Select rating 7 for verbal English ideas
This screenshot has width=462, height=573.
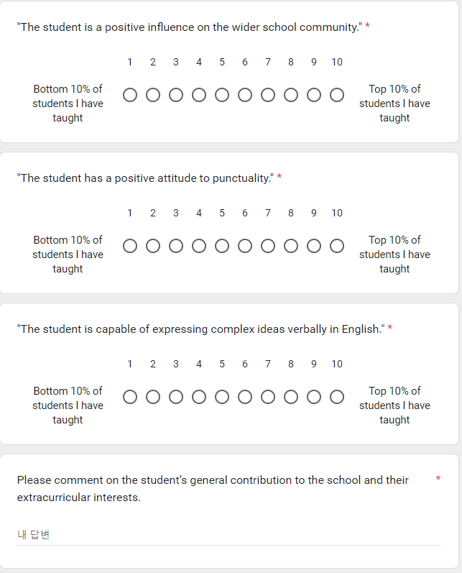coord(268,397)
